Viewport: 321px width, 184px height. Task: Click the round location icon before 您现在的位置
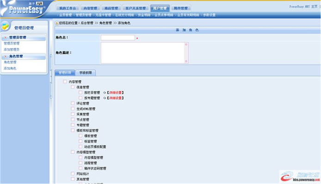(57, 23)
